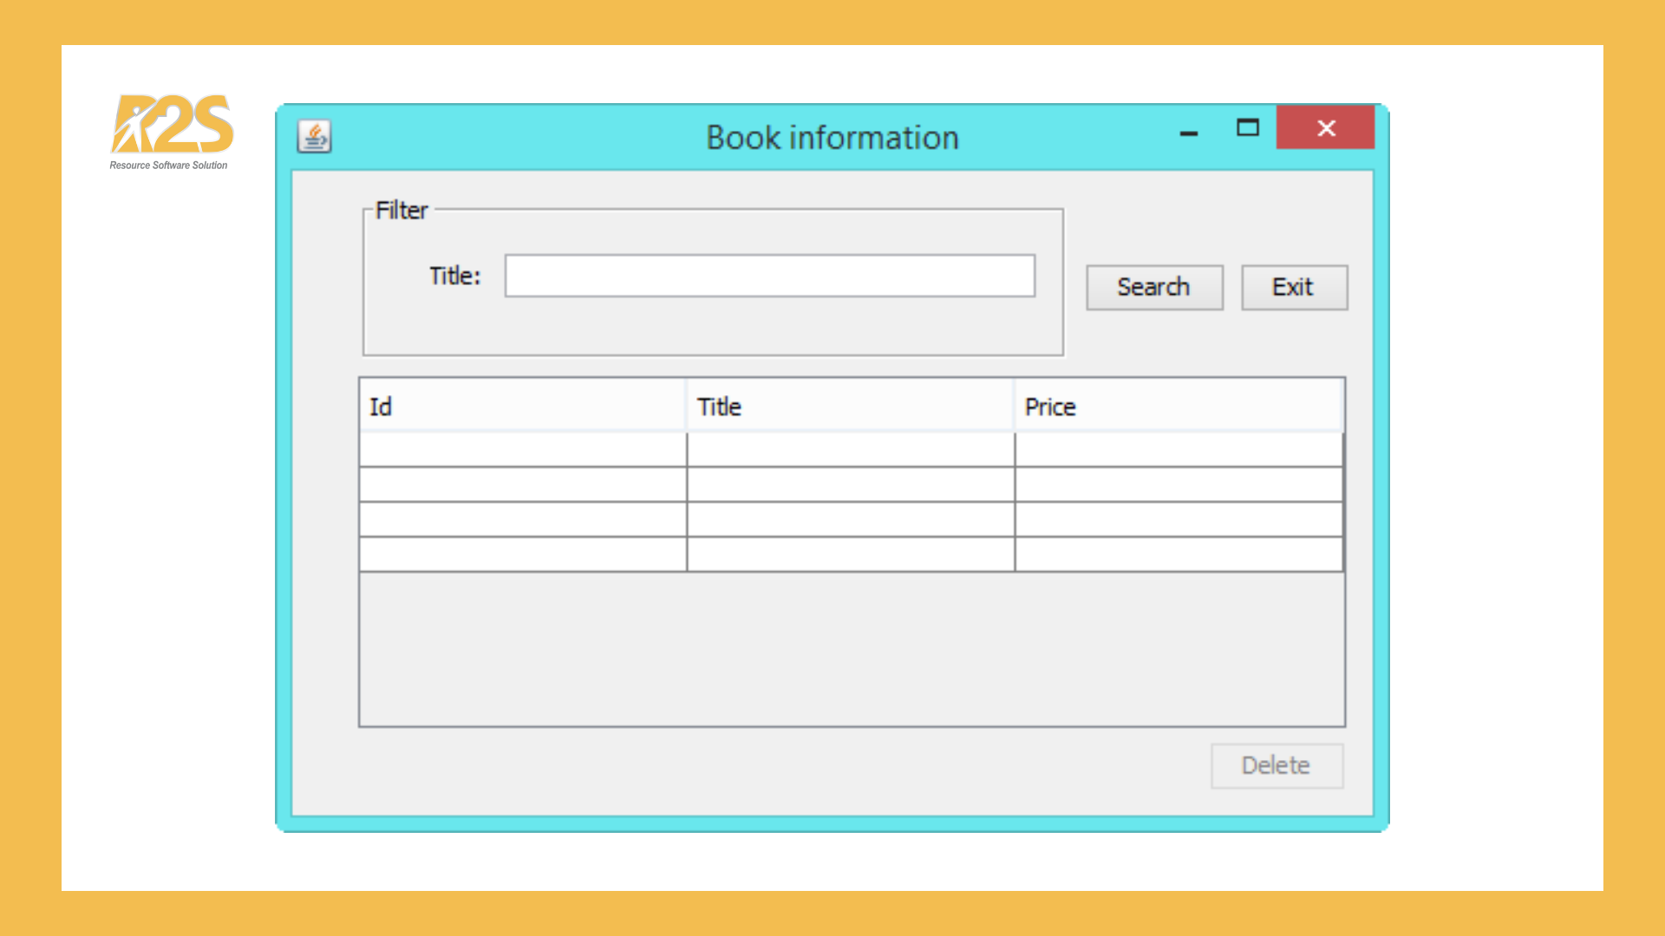Click the Title column header in table

coord(850,406)
